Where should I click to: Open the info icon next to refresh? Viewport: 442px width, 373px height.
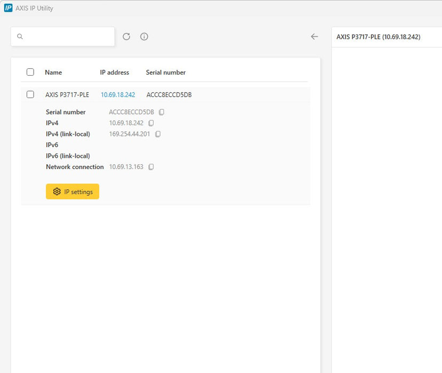[144, 37]
